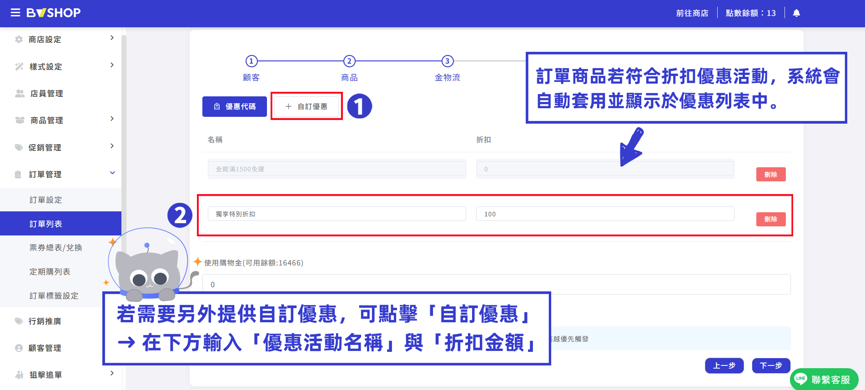
Task: Click the 商店設定 gear icon
Action: pyautogui.click(x=19, y=40)
